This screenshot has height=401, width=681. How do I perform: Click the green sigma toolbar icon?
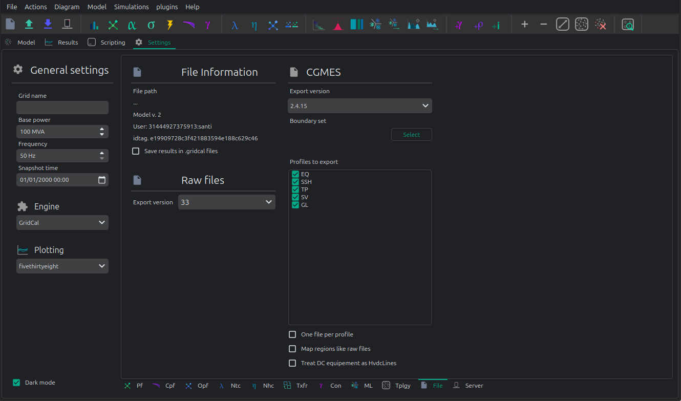151,25
